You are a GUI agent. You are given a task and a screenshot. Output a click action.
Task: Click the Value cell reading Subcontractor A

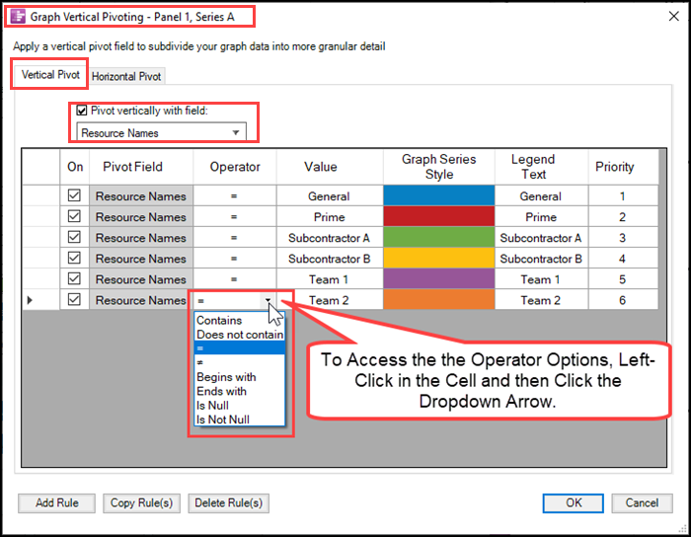(x=330, y=237)
